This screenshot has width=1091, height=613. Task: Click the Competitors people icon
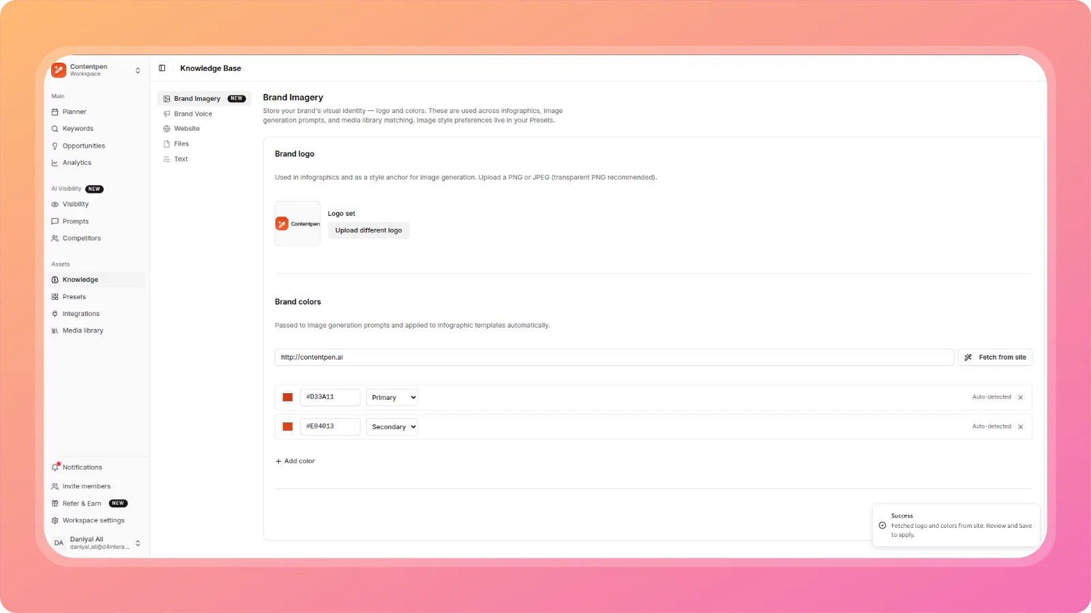[x=55, y=238]
